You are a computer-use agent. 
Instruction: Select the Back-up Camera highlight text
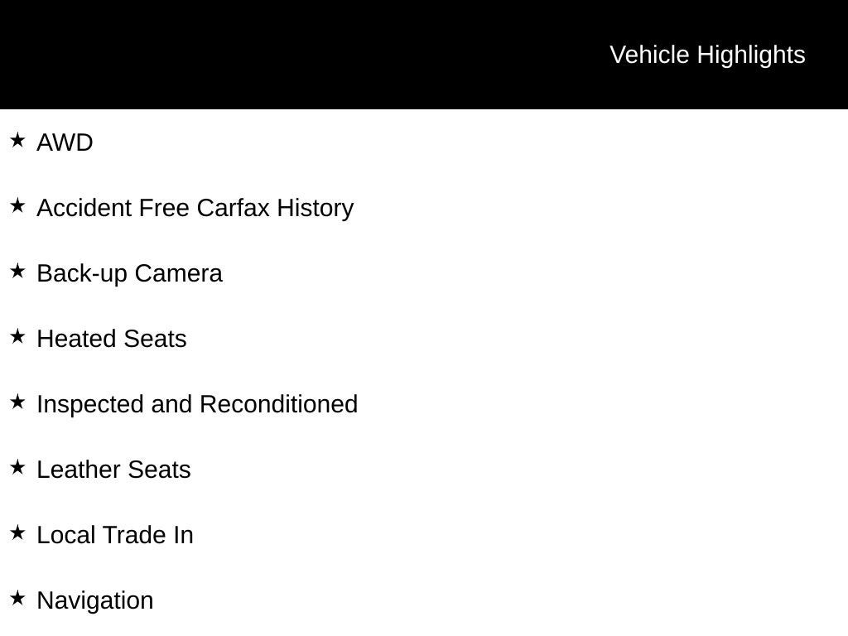pyautogui.click(x=129, y=273)
